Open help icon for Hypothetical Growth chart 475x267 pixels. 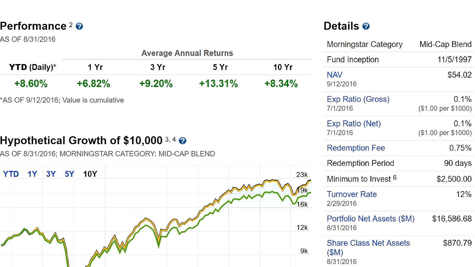click(183, 141)
